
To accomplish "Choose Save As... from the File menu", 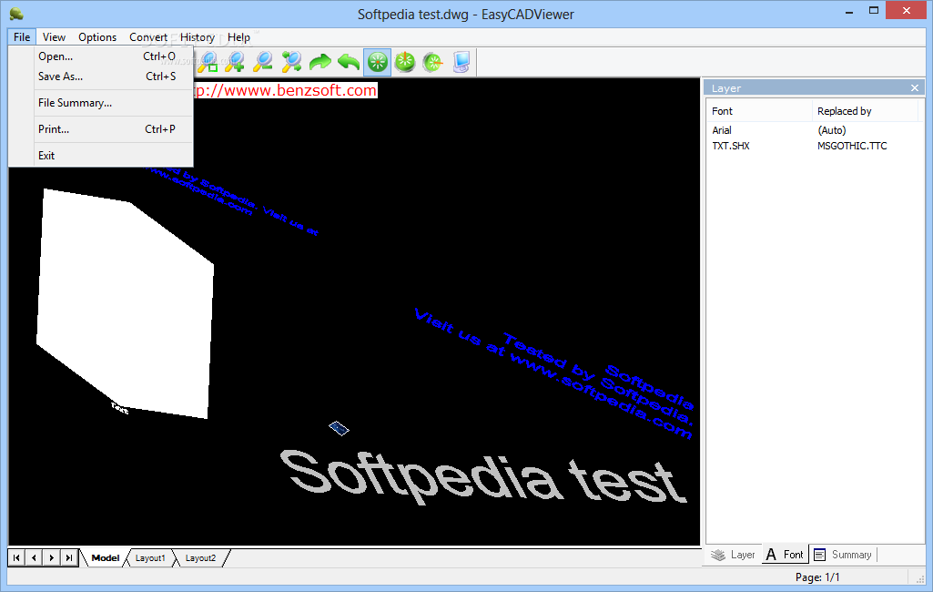I will 101,77.
